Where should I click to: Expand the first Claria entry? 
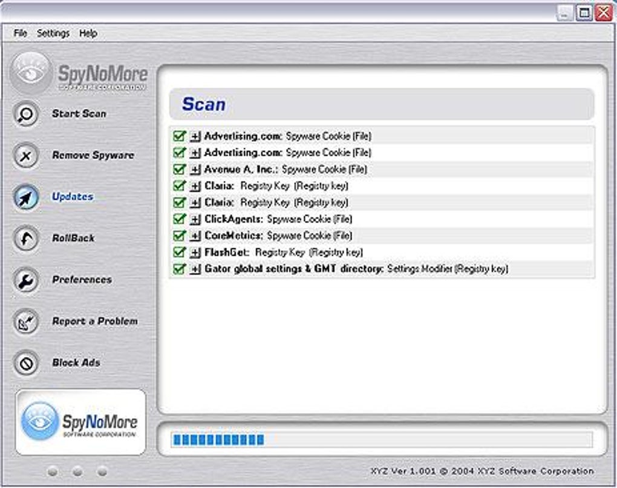195,186
